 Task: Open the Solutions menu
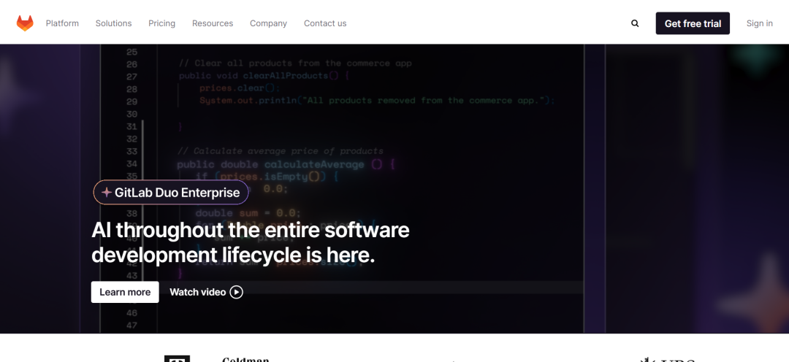[x=114, y=23]
